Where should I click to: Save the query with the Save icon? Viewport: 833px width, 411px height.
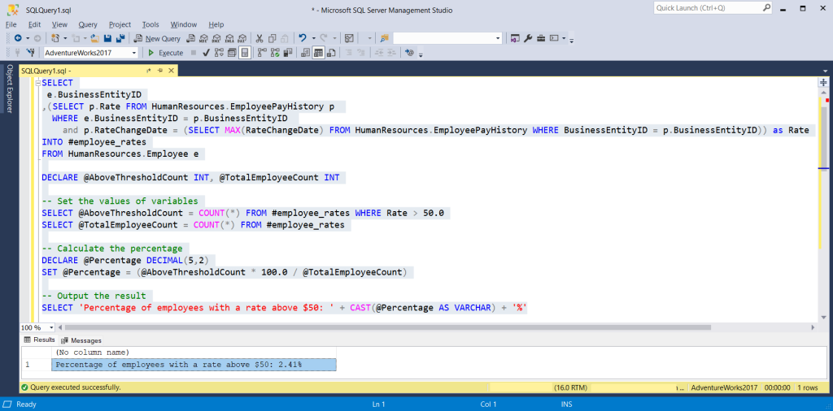[x=107, y=38]
